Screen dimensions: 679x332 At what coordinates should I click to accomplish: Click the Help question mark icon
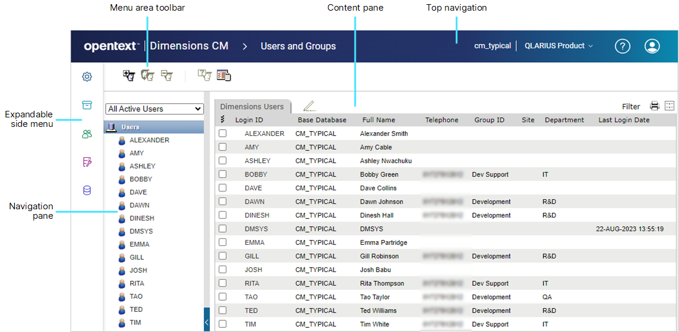point(622,46)
